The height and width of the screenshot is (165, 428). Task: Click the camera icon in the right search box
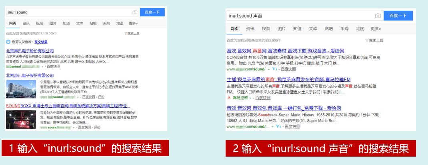[x=378, y=16]
